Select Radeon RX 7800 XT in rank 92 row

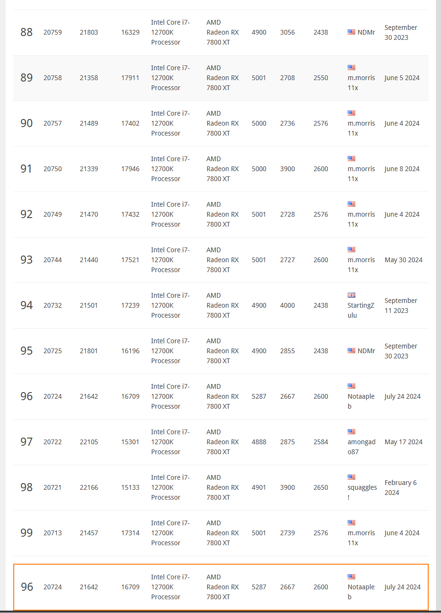coord(223,214)
